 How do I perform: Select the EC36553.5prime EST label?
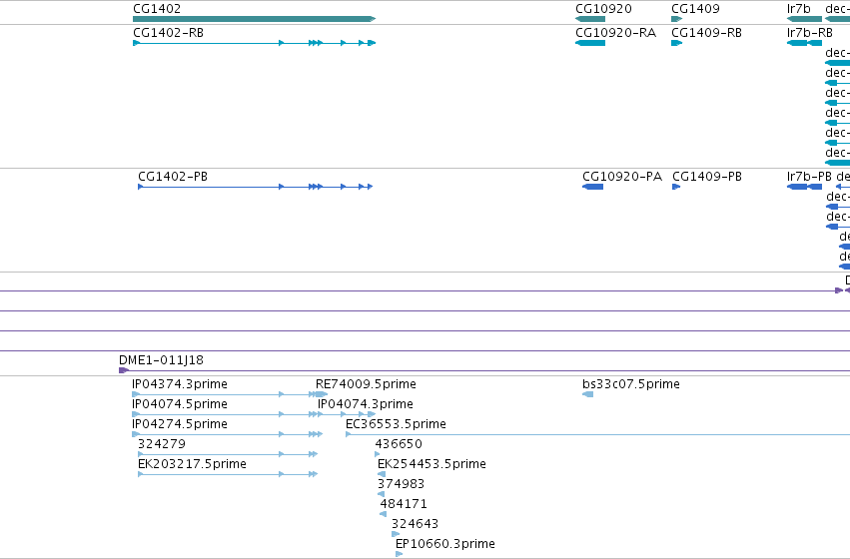coord(396,424)
